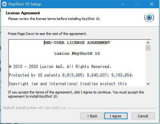
Task: Click the copyright 2010 - 2020 Luxion line
Action: (x=60, y=67)
